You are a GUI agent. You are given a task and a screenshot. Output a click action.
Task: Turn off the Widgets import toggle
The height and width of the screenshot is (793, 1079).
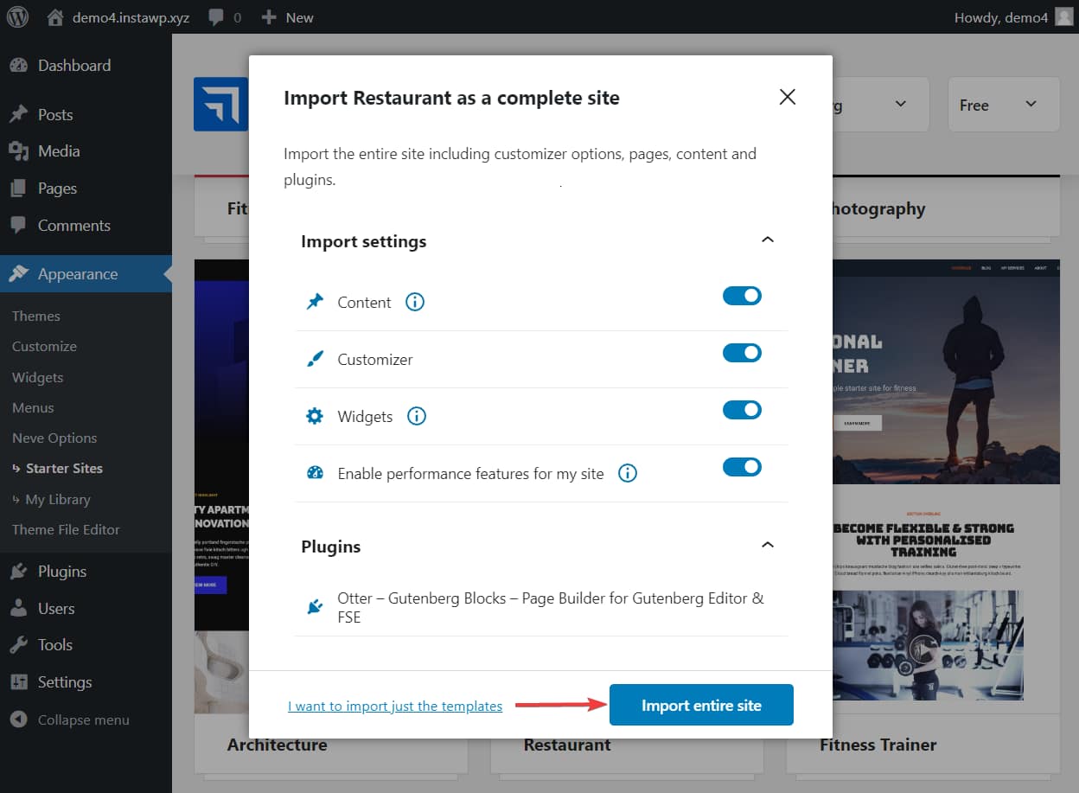point(742,410)
